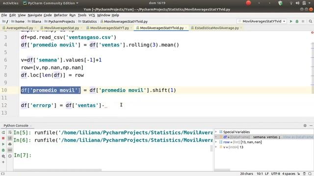Open the shield icon in top bar
The height and width of the screenshot is (176, 314).
pos(280,3)
